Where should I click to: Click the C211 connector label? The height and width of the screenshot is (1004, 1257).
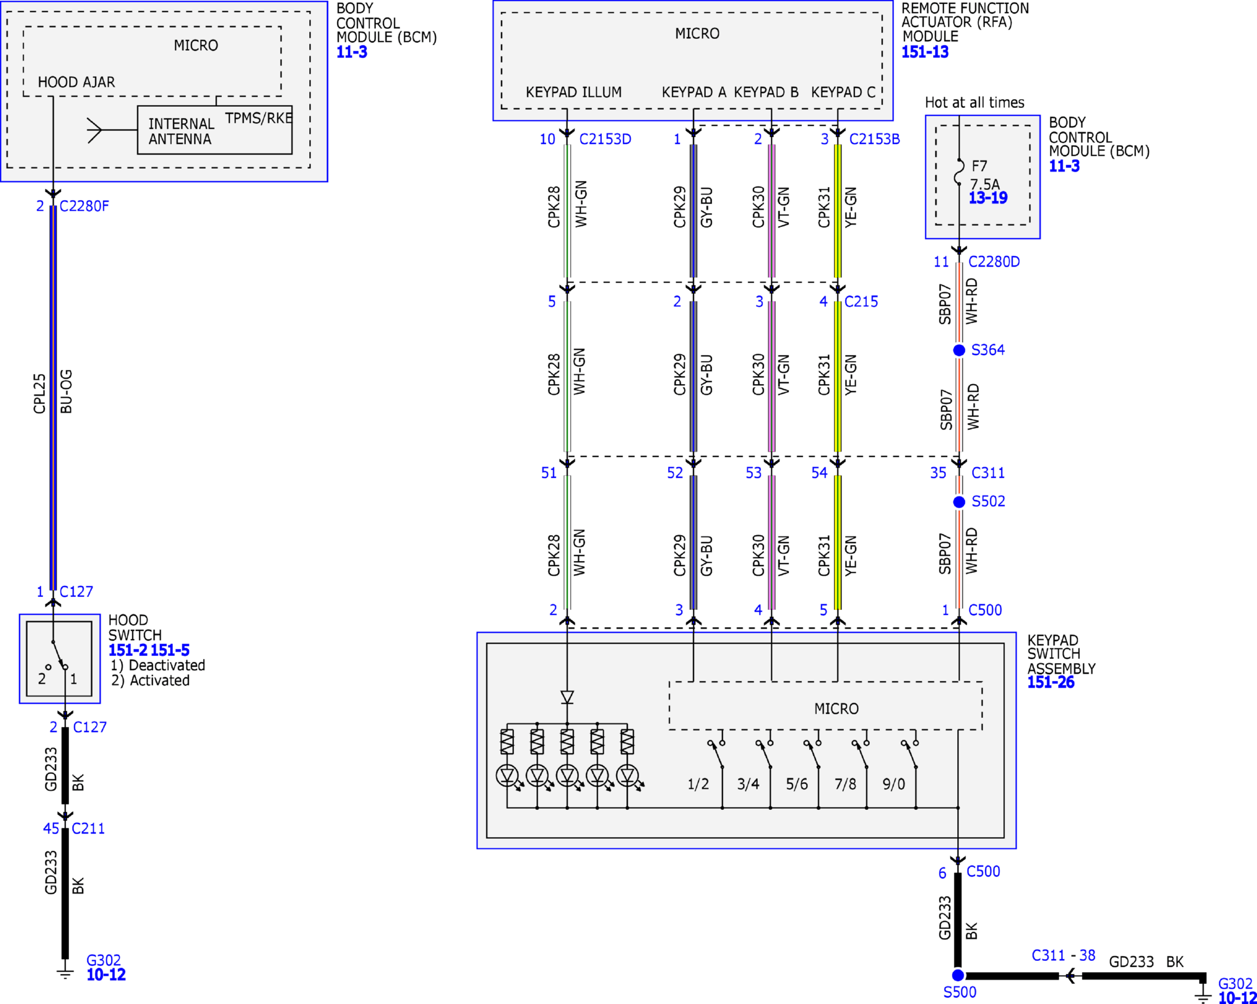[x=88, y=829]
